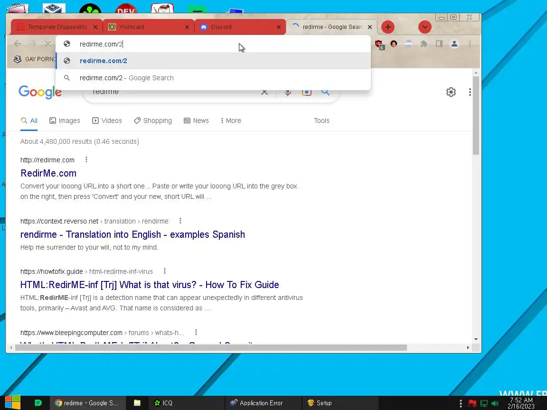The height and width of the screenshot is (410, 547).
Task: Open the Extensions puzzle-piece menu
Action: click(x=424, y=44)
